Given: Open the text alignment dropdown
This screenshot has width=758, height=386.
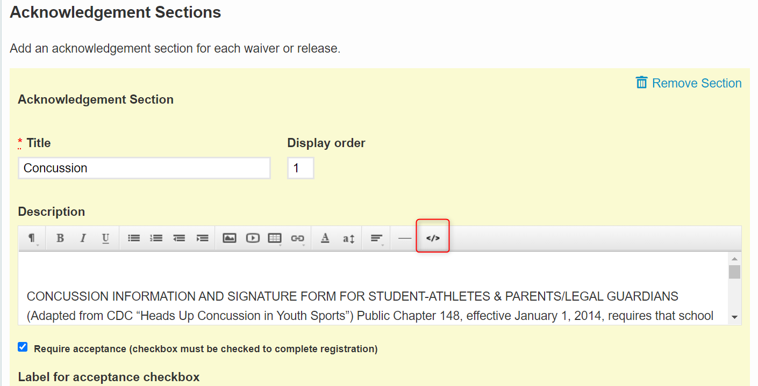Looking at the screenshot, I should click(x=377, y=238).
